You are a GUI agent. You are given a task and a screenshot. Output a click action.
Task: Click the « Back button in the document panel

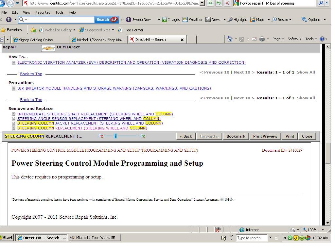pyautogui.click(x=186, y=136)
